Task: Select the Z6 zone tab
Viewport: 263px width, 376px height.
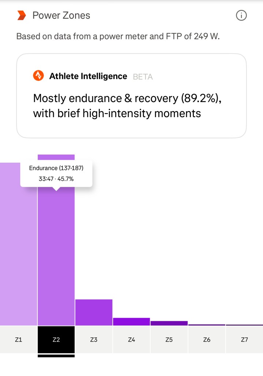Action: point(207,340)
